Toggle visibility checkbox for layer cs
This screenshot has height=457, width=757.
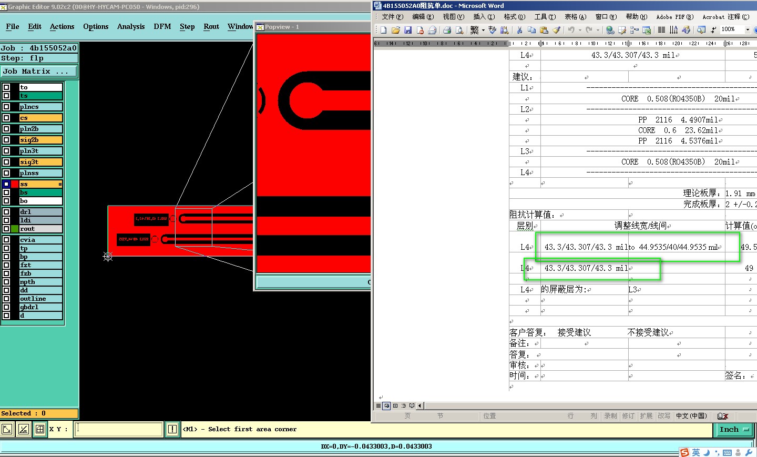pyautogui.click(x=6, y=118)
